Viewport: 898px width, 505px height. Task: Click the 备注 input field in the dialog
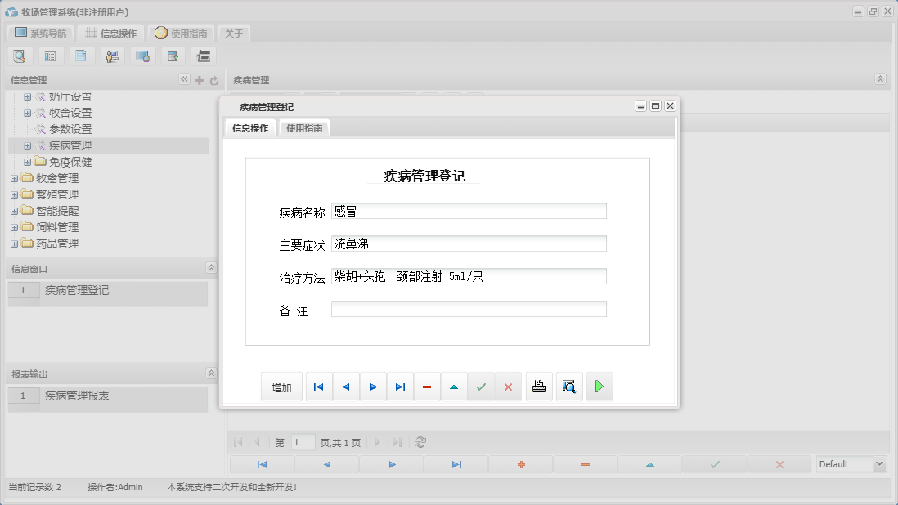click(x=468, y=308)
